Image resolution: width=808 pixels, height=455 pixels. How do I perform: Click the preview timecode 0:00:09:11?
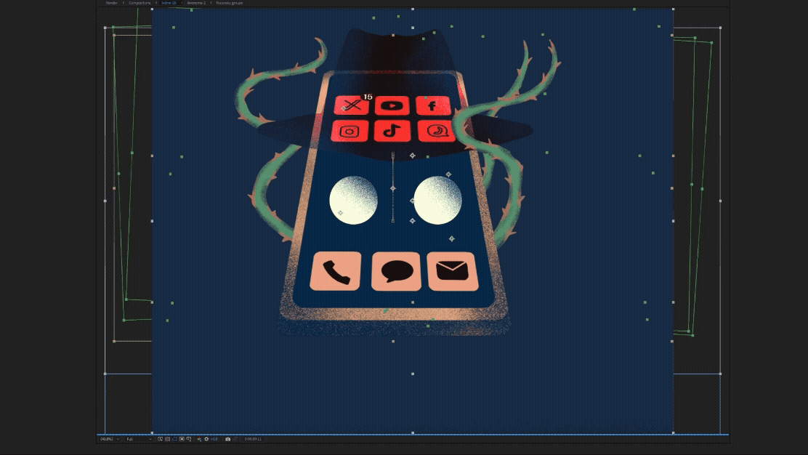tap(253, 439)
